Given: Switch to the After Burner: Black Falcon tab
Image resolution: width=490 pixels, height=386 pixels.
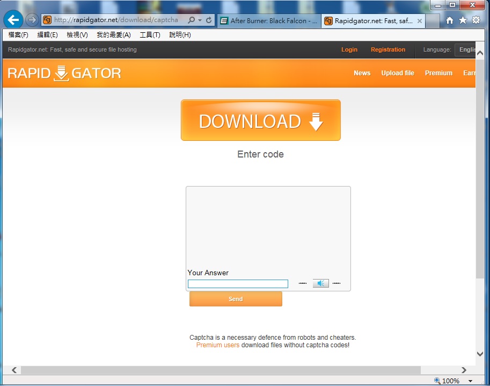Looking at the screenshot, I should pyautogui.click(x=269, y=21).
